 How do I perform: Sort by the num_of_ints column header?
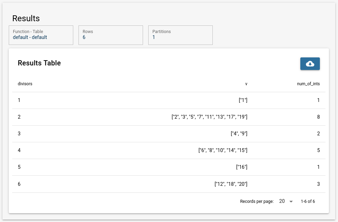pos(306,84)
